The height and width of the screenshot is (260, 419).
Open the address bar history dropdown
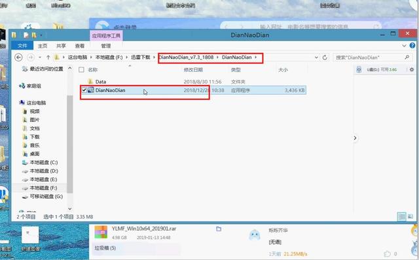(x=316, y=57)
